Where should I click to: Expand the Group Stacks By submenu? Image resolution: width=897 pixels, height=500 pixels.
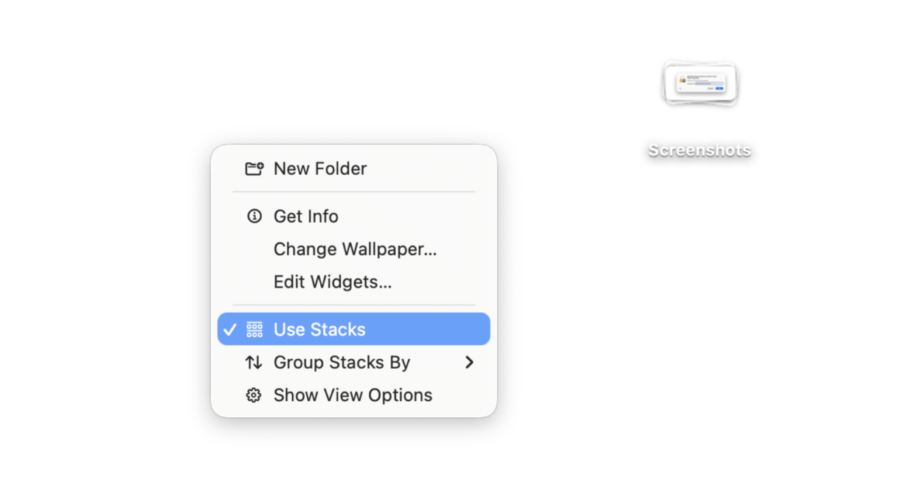pos(342,362)
